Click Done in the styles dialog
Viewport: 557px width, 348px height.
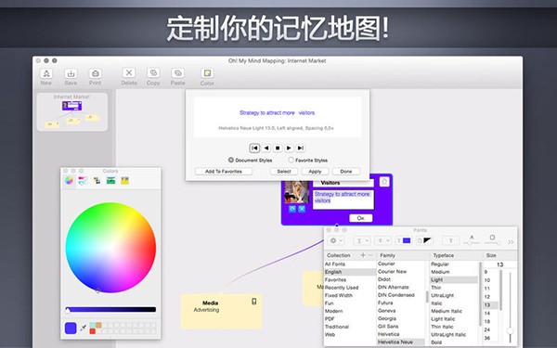[x=346, y=172]
